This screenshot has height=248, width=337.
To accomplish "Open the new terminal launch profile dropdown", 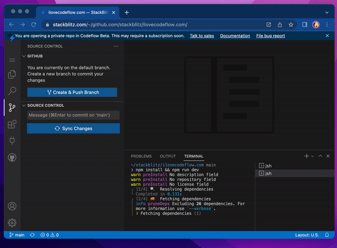I will (312, 156).
